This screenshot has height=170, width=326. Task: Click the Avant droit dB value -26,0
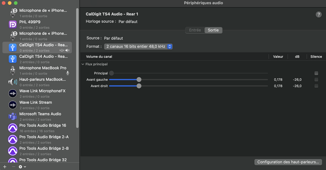pyautogui.click(x=297, y=86)
